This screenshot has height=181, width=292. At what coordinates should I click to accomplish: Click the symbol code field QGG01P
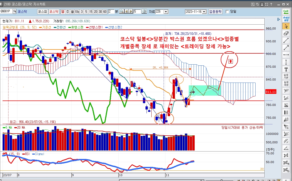6,11
